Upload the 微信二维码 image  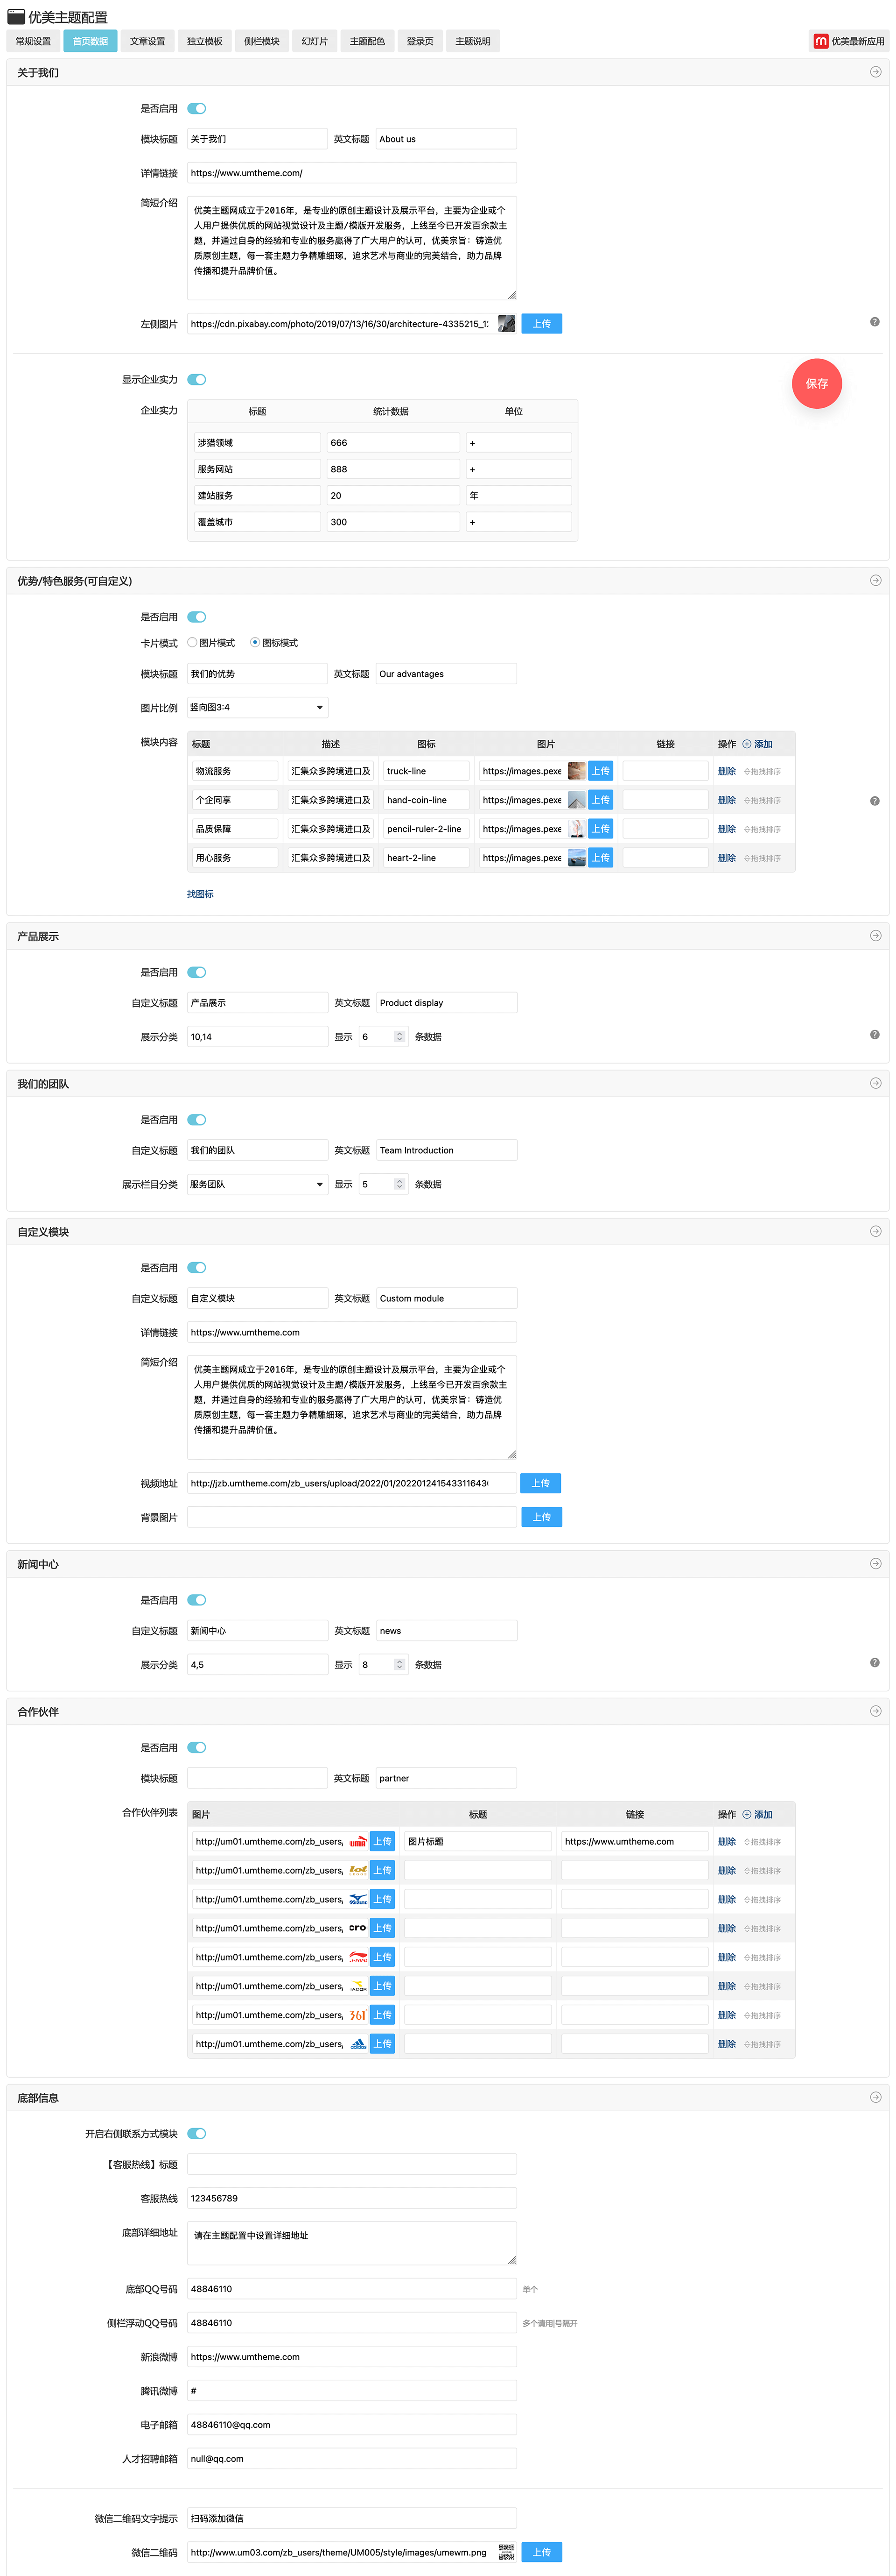pos(541,2552)
